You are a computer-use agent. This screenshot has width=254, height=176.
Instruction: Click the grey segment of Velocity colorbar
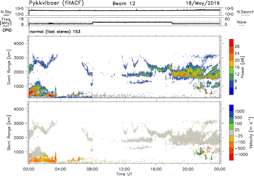[231, 132]
